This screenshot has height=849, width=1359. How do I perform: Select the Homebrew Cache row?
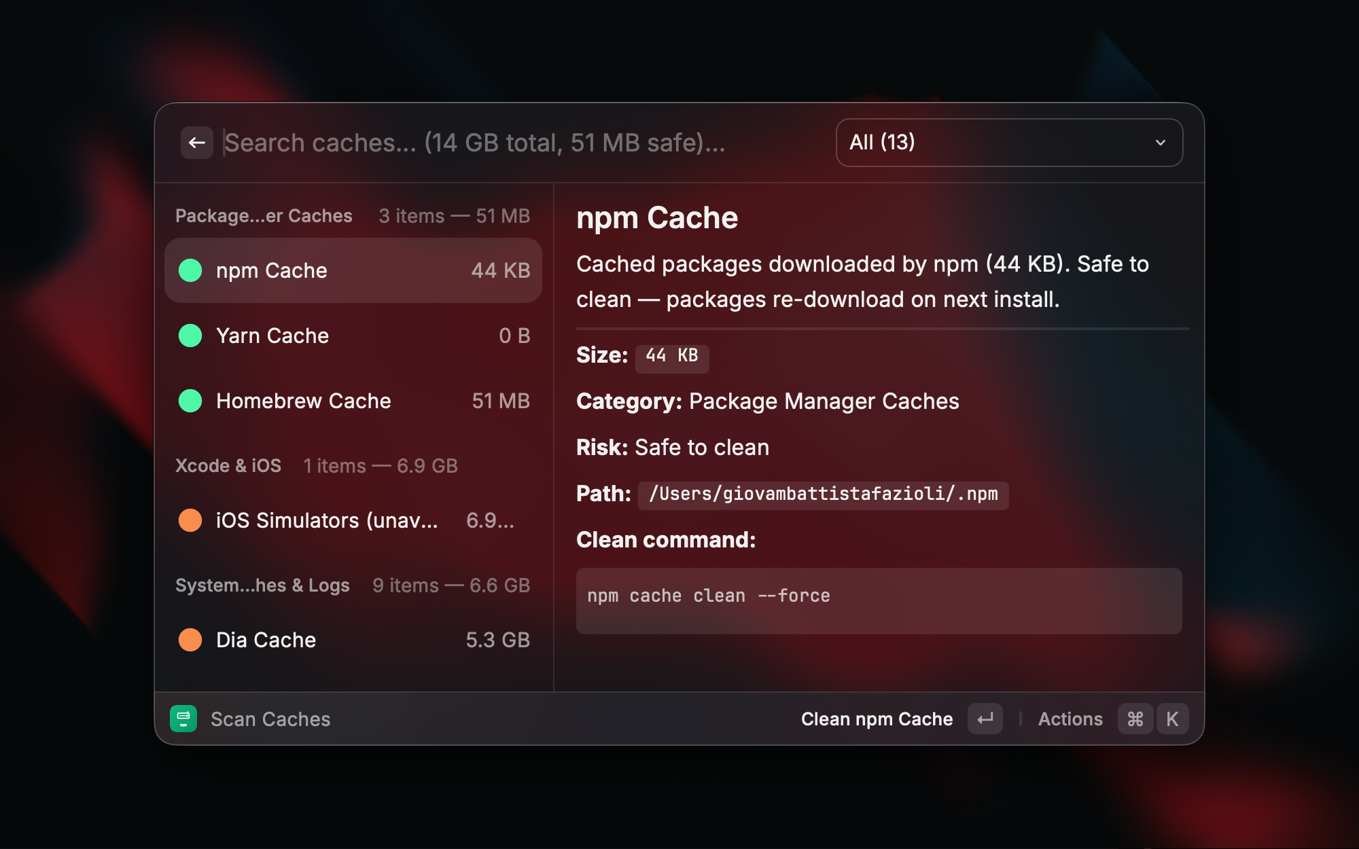[x=353, y=401]
